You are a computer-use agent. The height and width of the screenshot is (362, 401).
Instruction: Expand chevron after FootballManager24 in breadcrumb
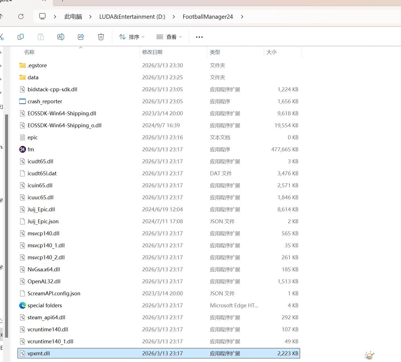click(x=242, y=17)
